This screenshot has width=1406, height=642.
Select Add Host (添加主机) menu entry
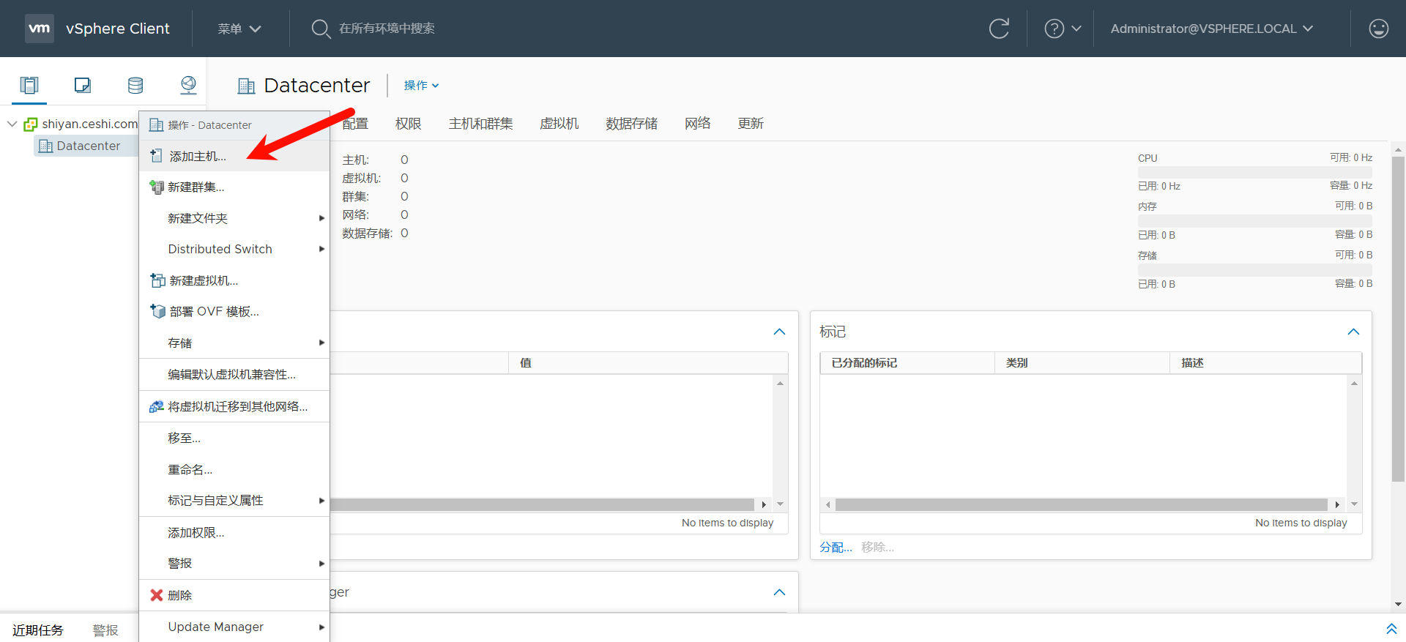tap(234, 156)
